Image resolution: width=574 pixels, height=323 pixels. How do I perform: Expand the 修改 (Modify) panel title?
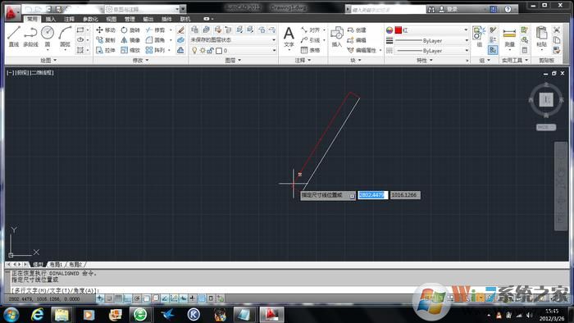(x=140, y=61)
